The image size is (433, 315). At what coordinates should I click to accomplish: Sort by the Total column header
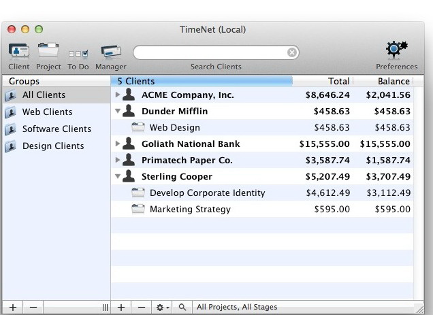[323, 81]
